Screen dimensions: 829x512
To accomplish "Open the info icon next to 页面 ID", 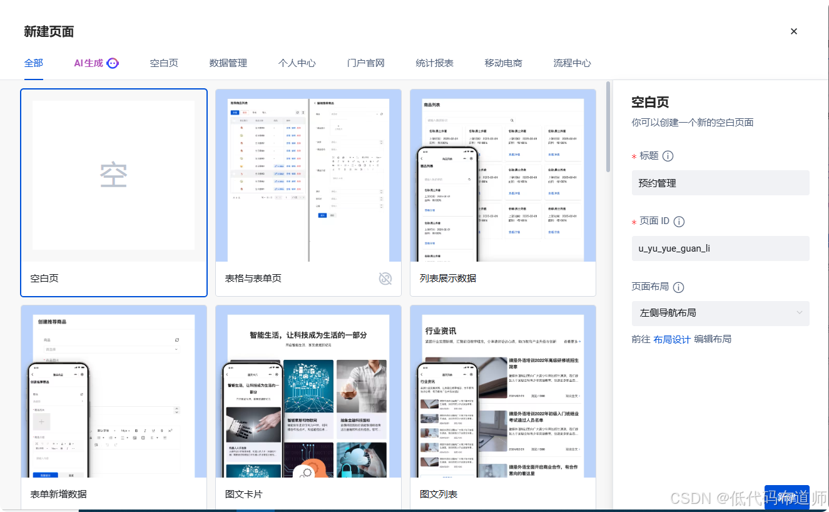I will (679, 222).
